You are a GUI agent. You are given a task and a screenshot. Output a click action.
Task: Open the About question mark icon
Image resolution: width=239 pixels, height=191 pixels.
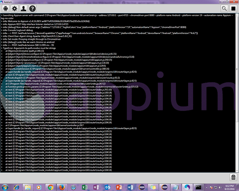point(33,8)
